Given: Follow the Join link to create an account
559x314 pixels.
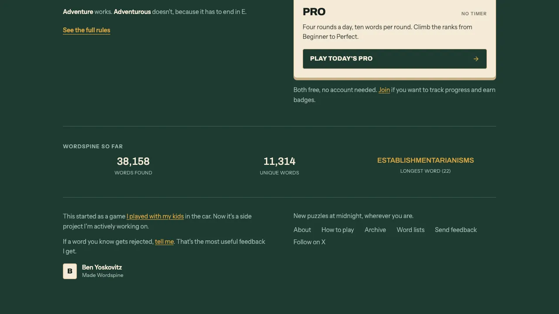Looking at the screenshot, I should point(384,90).
